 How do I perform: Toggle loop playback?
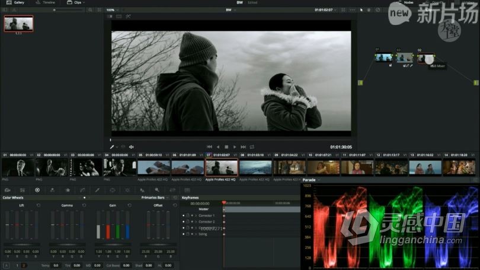click(x=252, y=147)
